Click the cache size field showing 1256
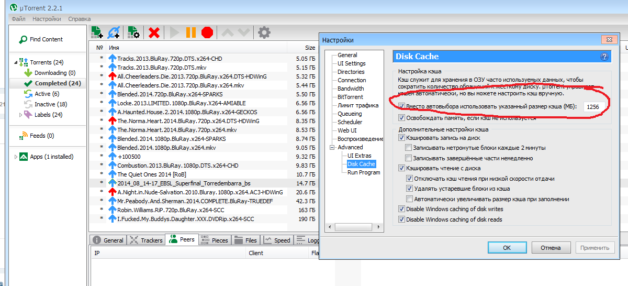The image size is (628, 286). point(593,107)
